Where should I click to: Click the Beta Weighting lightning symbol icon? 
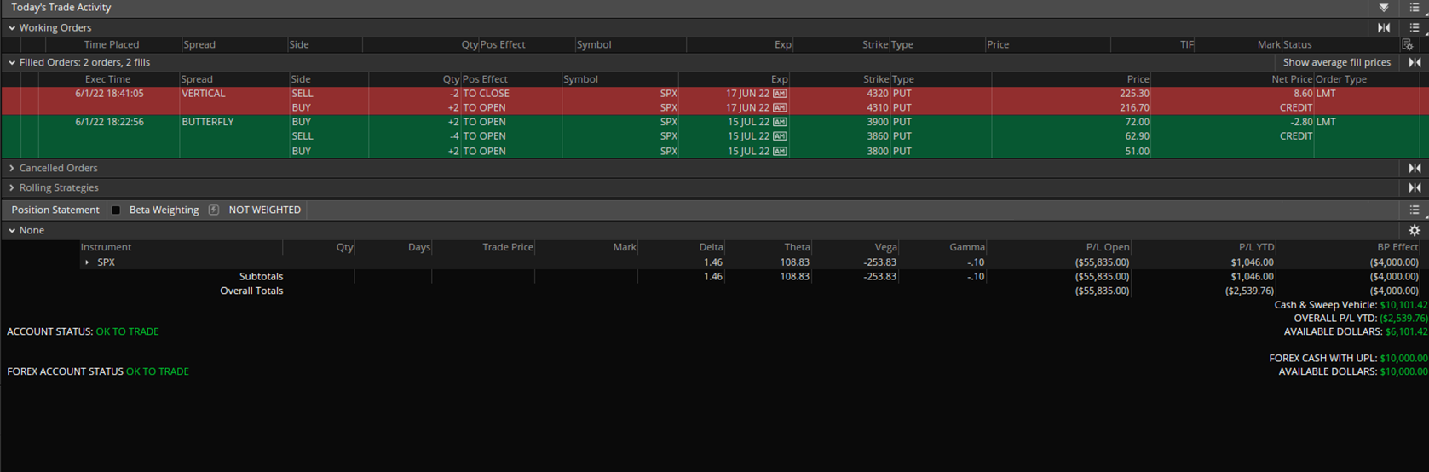(x=213, y=210)
